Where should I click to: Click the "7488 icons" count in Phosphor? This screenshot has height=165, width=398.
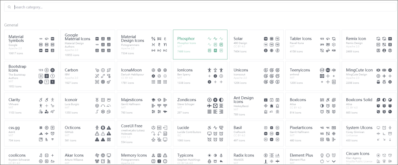click(184, 52)
